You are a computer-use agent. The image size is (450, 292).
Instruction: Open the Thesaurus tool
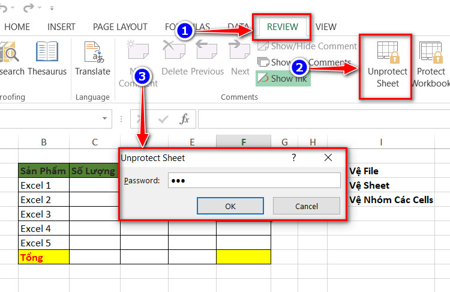tap(47, 59)
